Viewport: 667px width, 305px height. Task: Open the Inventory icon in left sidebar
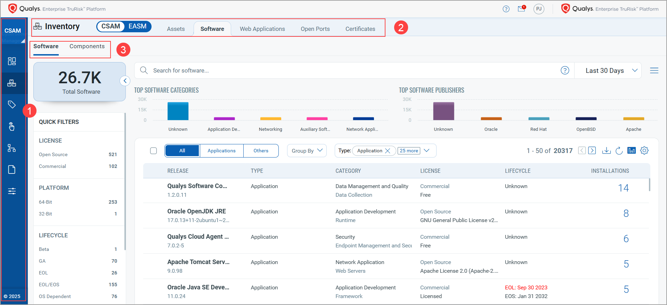(12, 83)
